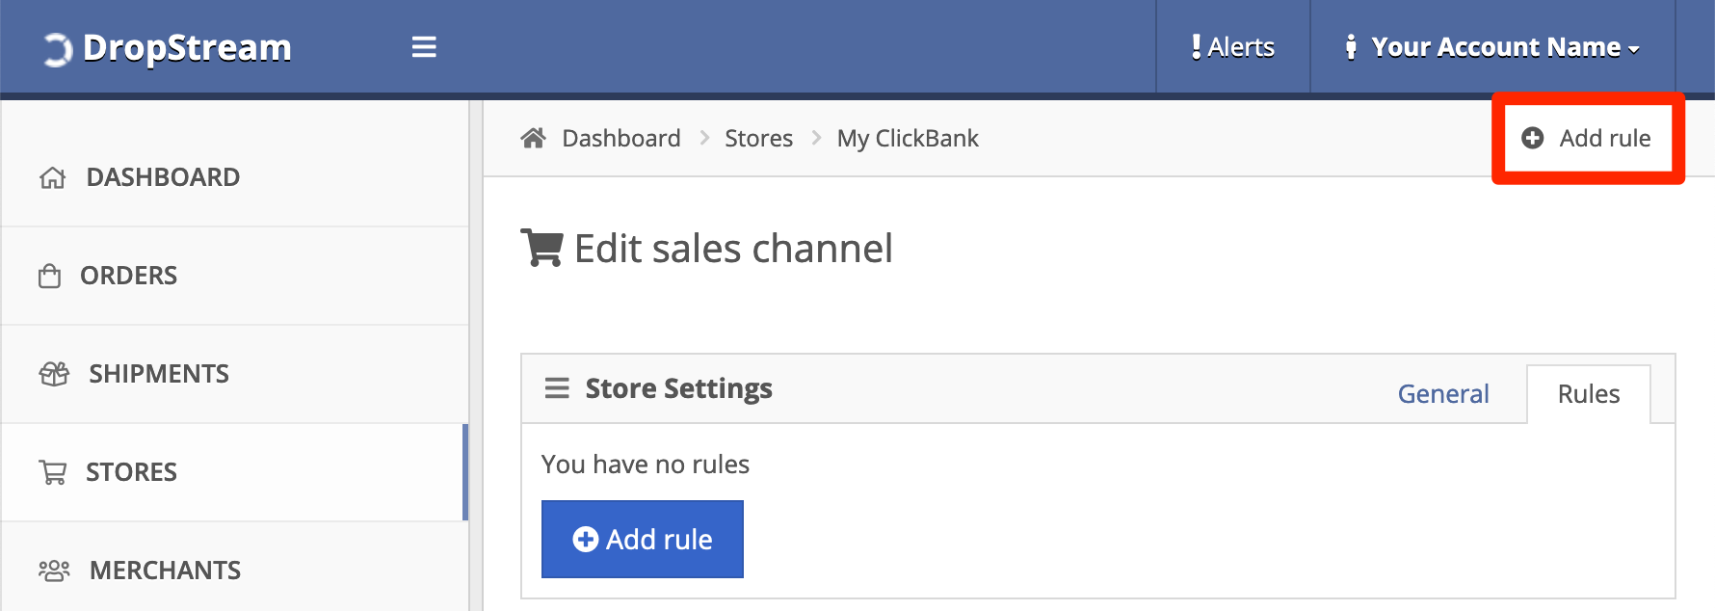Screen dimensions: 1715x611
Task: Switch to the General tab
Action: coord(1443,394)
